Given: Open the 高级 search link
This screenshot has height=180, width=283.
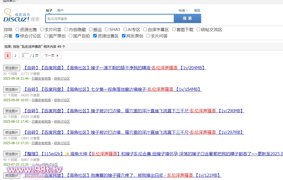Looking at the screenshot, I should (x=197, y=11).
